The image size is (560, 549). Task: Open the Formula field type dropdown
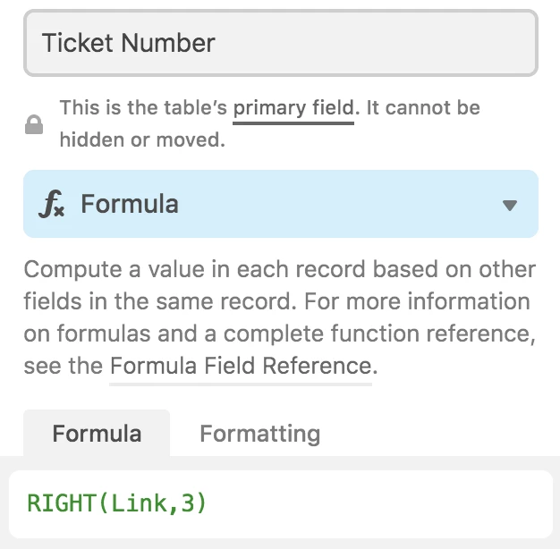tap(281, 204)
